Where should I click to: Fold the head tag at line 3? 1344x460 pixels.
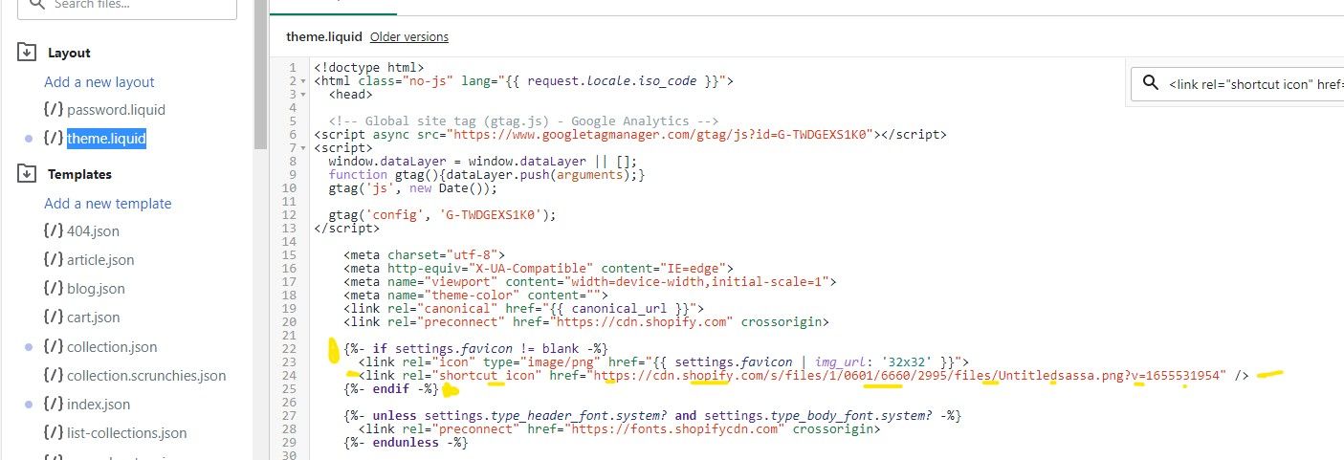(303, 95)
